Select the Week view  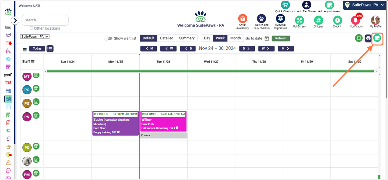[x=220, y=38]
